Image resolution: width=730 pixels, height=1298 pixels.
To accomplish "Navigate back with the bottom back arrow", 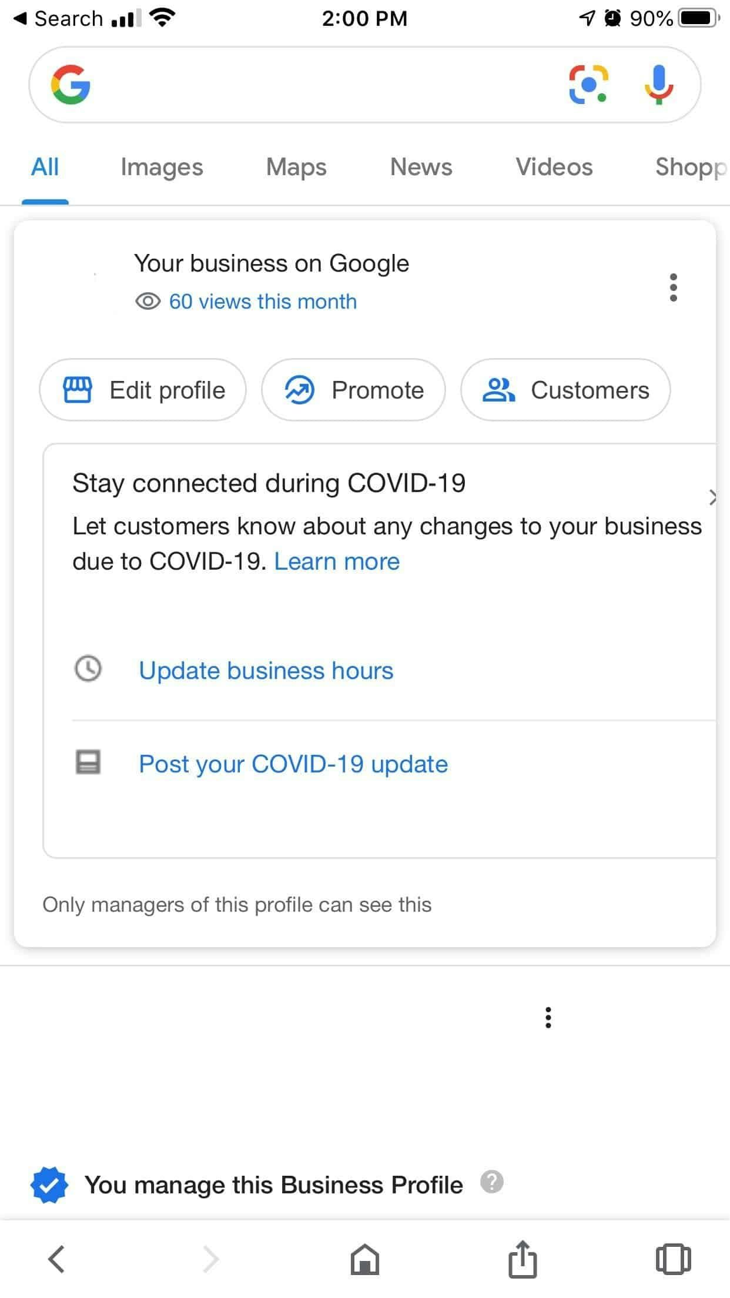I will (56, 1259).
